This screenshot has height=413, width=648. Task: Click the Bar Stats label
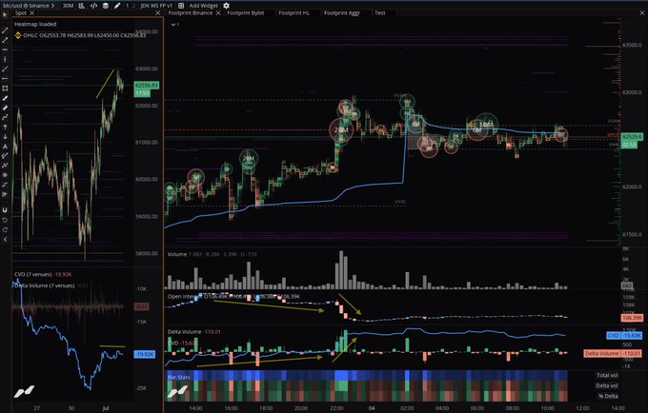click(178, 377)
